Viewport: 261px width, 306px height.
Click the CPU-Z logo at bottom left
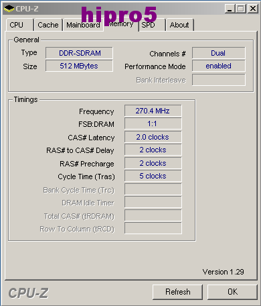coord(28,293)
